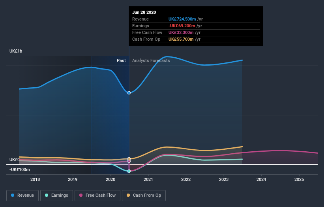
Task: Click the teal Earnings data point marker
Action: coord(129,171)
